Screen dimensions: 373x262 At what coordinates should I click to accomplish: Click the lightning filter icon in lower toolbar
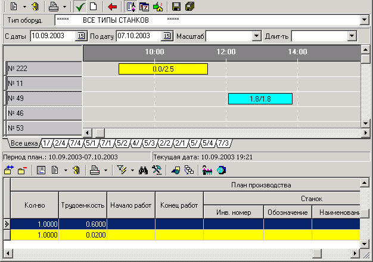point(122,170)
